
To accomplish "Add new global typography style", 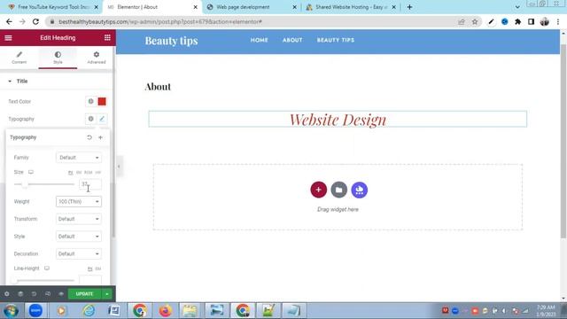I will (x=100, y=137).
